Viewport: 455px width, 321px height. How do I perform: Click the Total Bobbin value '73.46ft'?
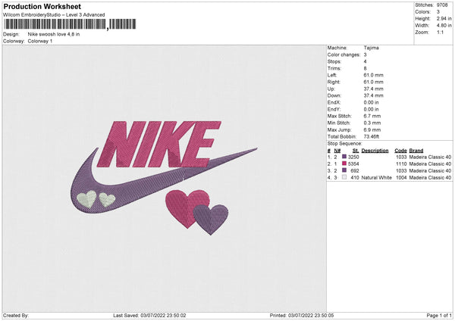(372, 136)
